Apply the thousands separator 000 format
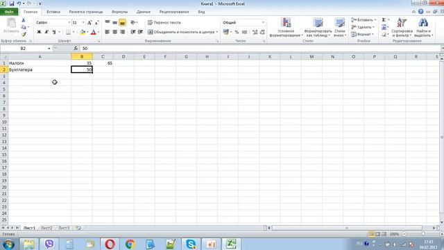 (x=244, y=32)
